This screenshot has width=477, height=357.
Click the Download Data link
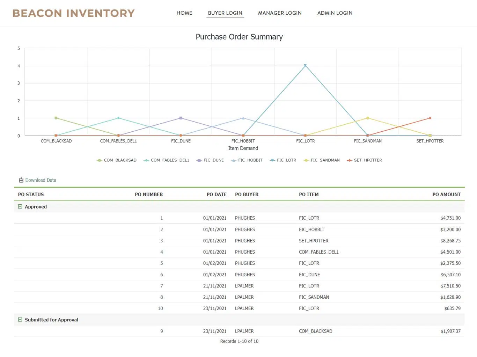[x=41, y=180]
